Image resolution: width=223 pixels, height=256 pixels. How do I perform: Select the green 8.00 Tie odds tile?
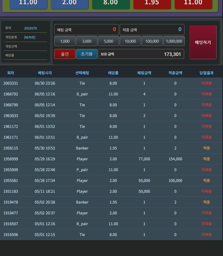click(x=111, y=4)
